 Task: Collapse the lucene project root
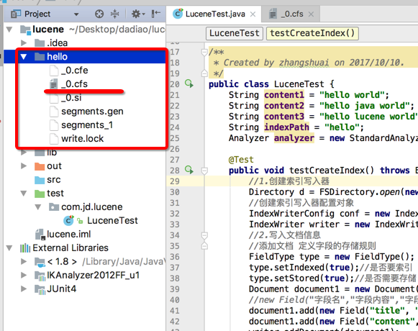click(x=9, y=30)
